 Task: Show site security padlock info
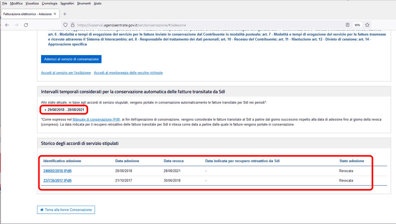tap(72, 25)
